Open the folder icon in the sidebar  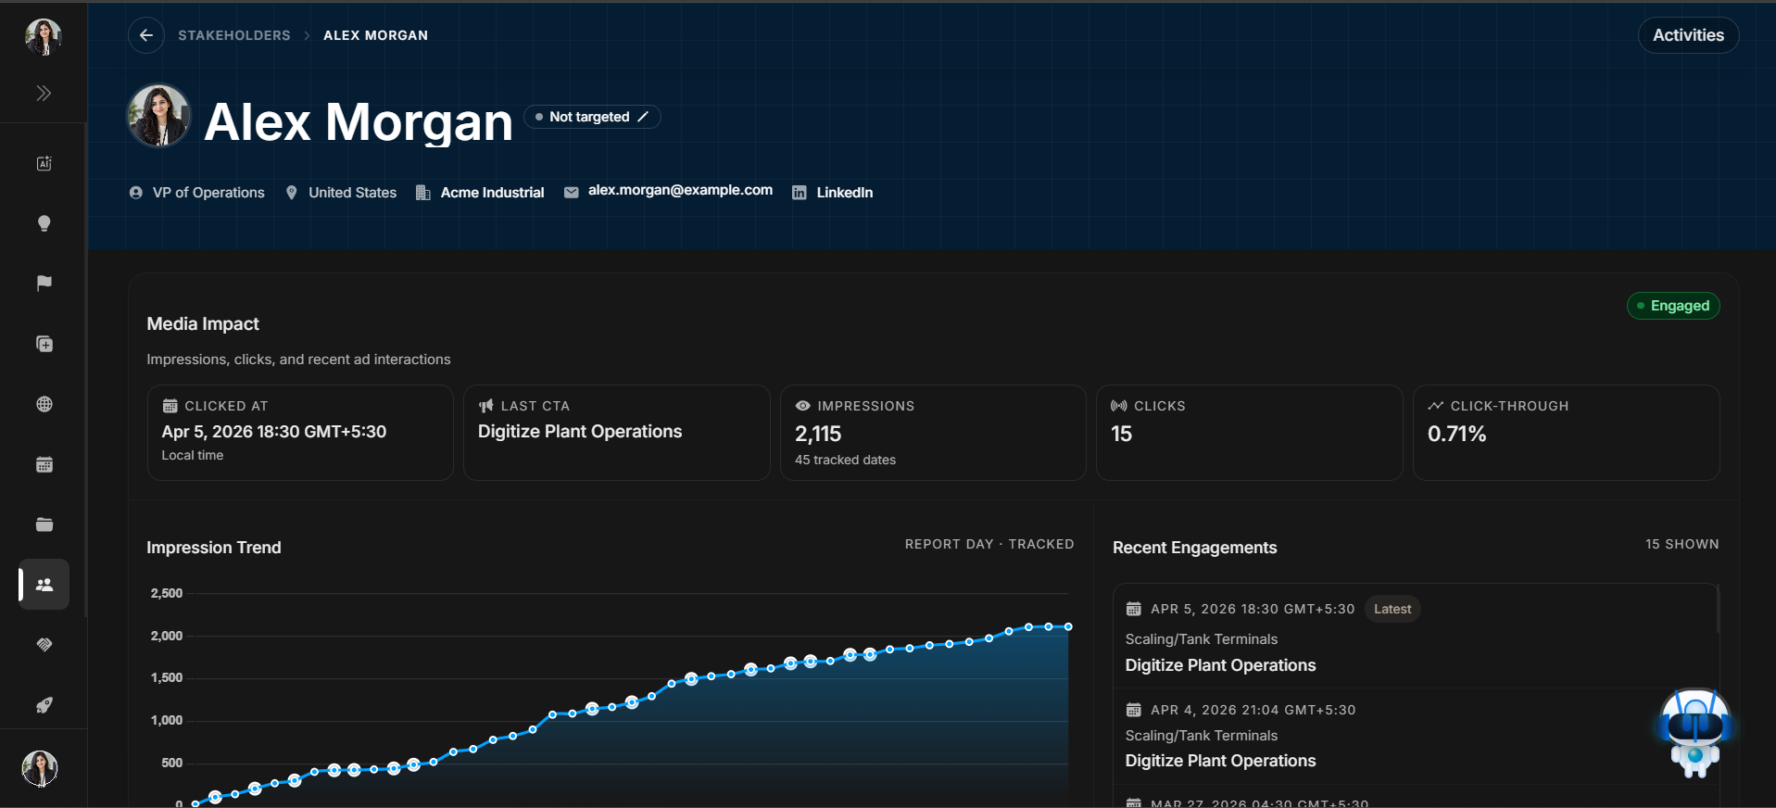pyautogui.click(x=44, y=524)
